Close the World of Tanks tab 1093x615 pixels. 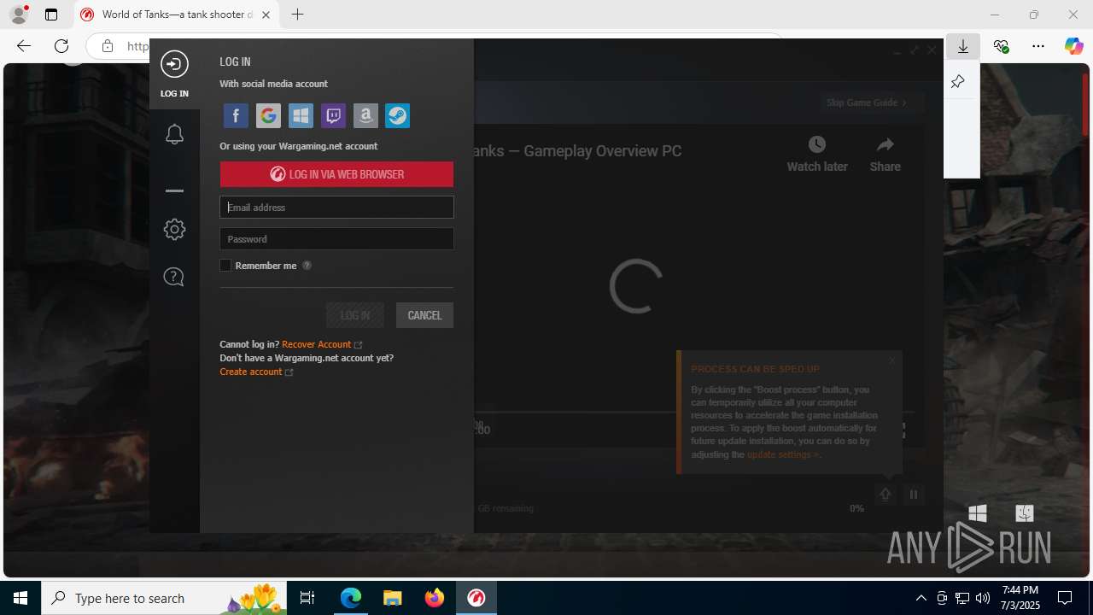[x=266, y=15]
